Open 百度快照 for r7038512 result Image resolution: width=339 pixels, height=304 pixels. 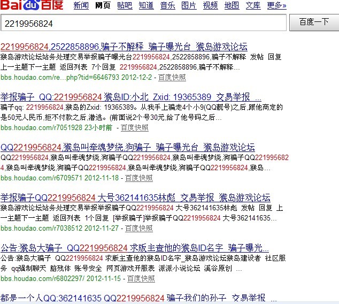(139, 228)
